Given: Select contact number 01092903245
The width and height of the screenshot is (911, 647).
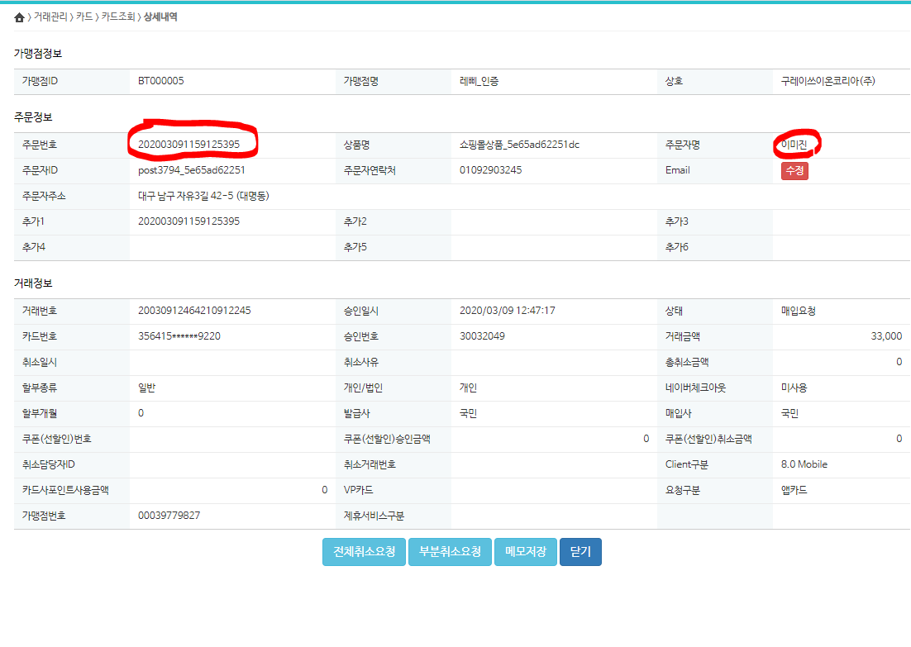Looking at the screenshot, I should [x=491, y=170].
